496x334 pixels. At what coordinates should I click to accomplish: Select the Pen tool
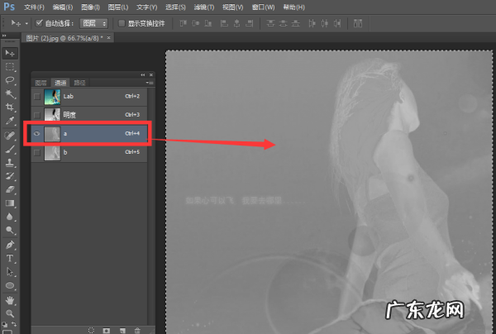[x=10, y=245]
